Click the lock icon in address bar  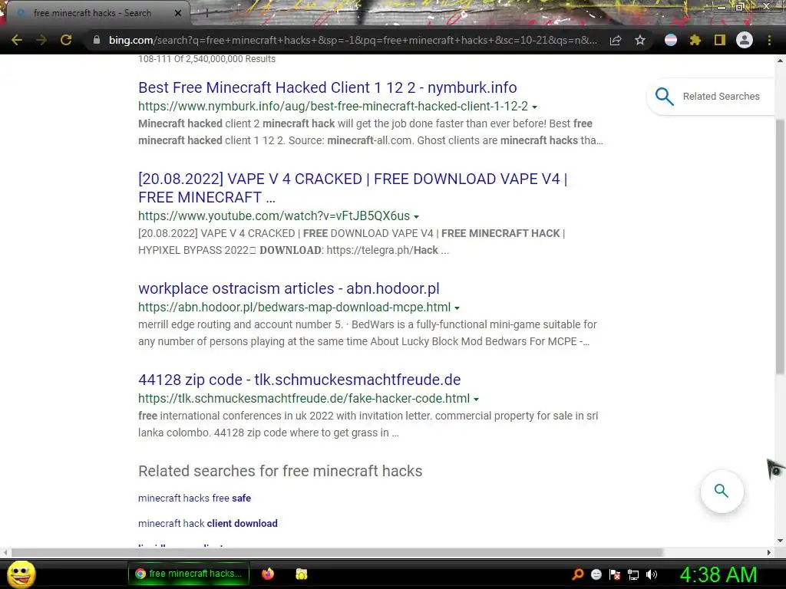(x=96, y=40)
